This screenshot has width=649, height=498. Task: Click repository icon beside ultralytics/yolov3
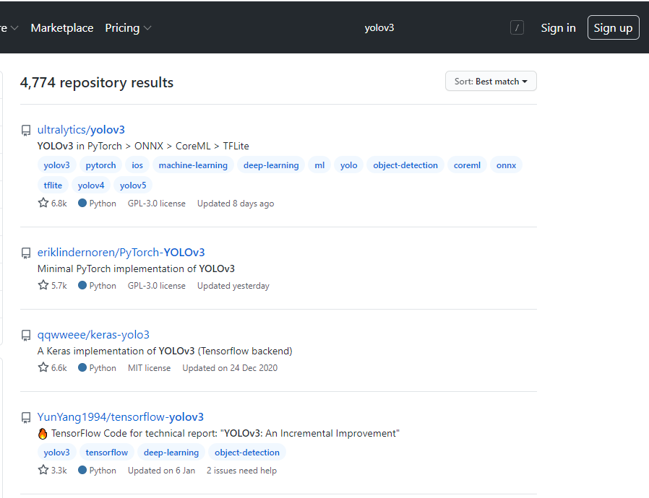click(26, 131)
